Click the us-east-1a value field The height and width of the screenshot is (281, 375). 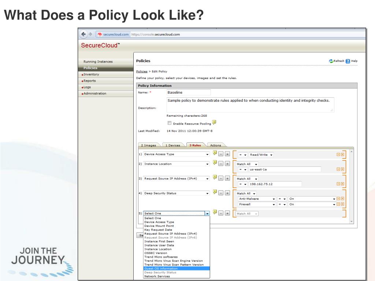pos(285,169)
